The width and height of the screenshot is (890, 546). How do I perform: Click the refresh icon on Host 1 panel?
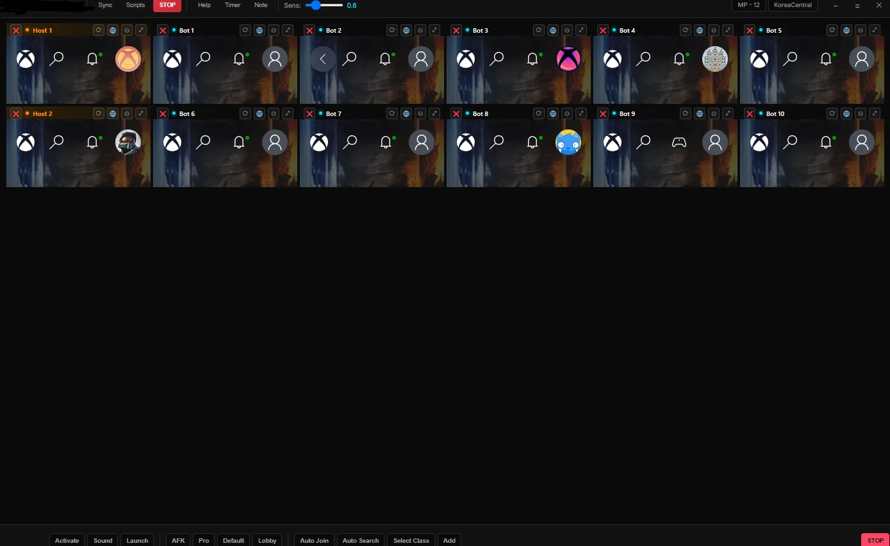point(98,30)
